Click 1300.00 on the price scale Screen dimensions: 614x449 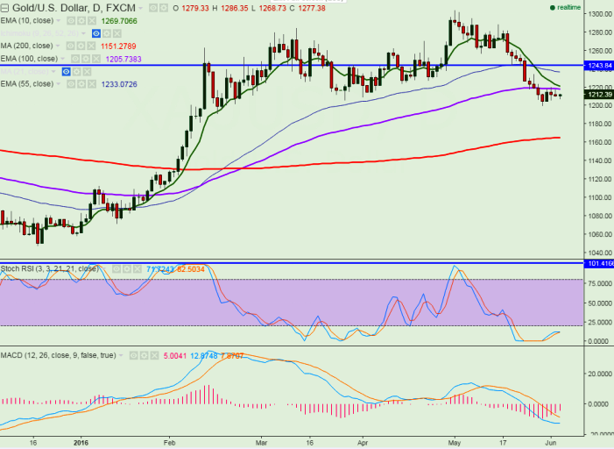[599, 14]
